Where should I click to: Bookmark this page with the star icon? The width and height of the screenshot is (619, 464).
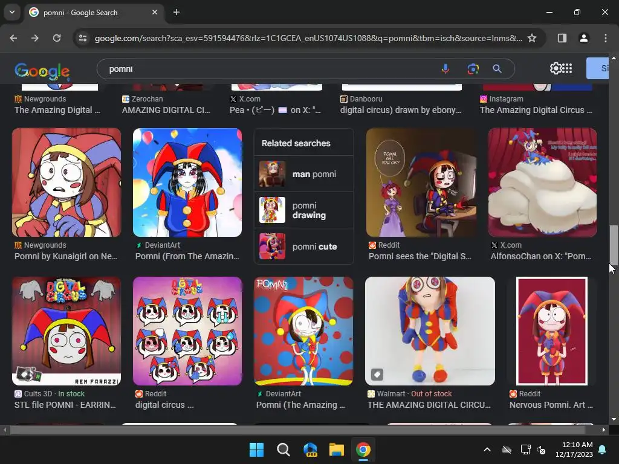[532, 38]
